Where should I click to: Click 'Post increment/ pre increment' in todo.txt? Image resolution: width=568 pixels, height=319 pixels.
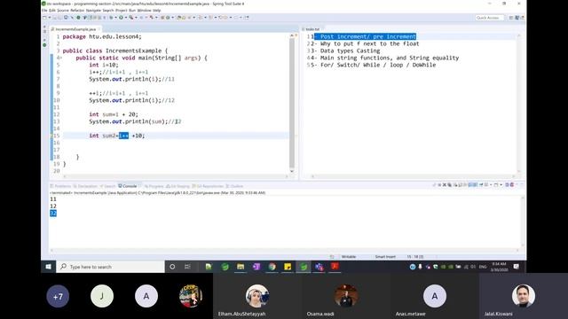click(x=368, y=36)
